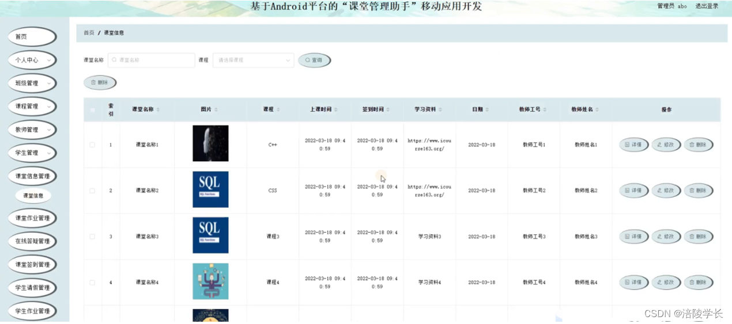Click the 教师姓名3 cell
The image size is (732, 324).
(x=586, y=237)
